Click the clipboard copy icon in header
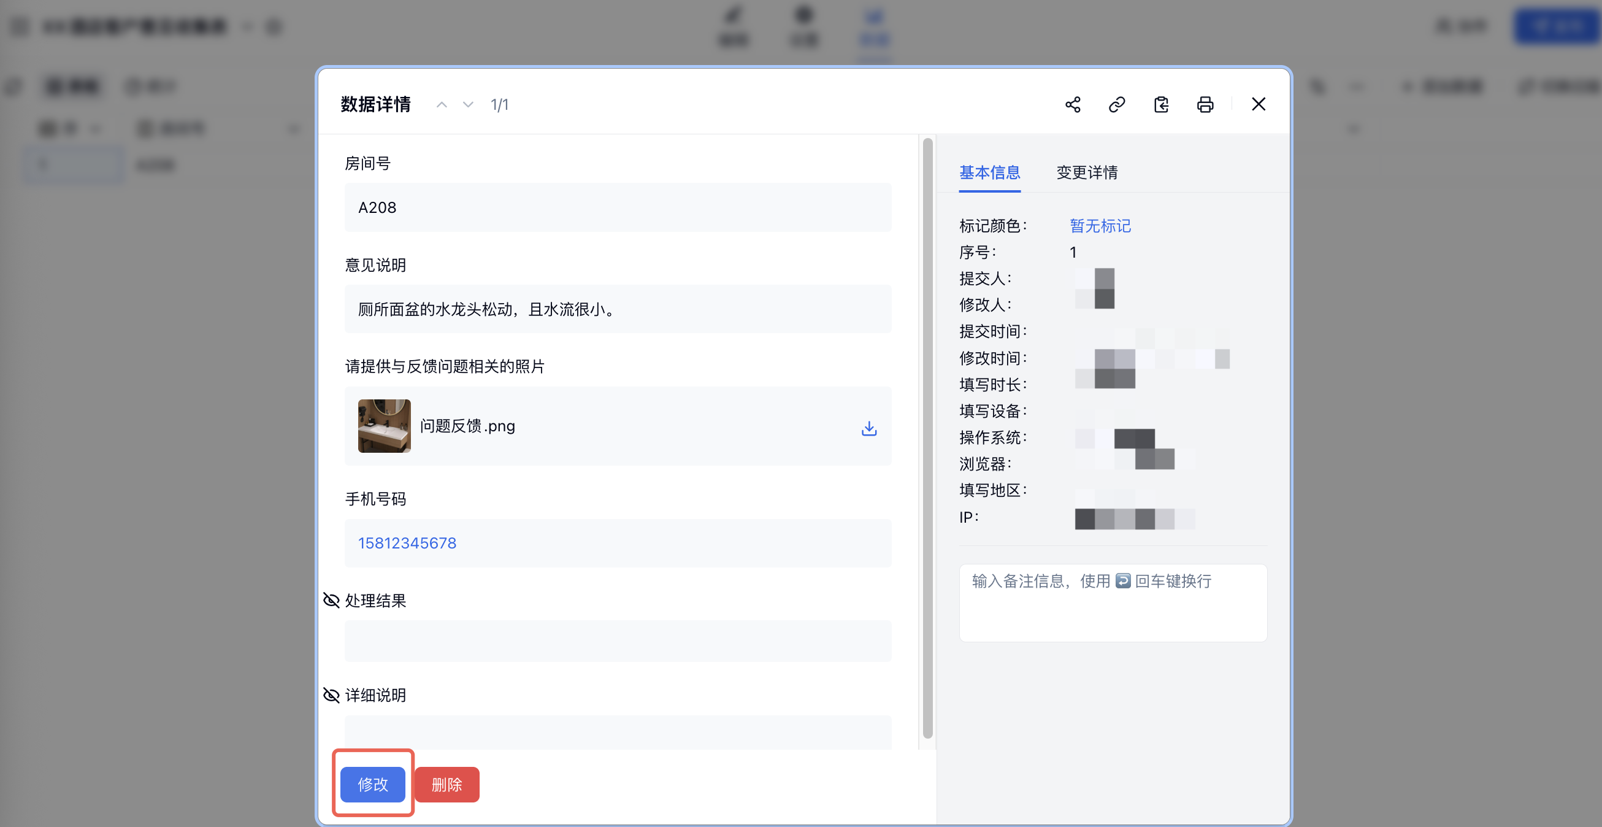1602x827 pixels. click(x=1161, y=104)
